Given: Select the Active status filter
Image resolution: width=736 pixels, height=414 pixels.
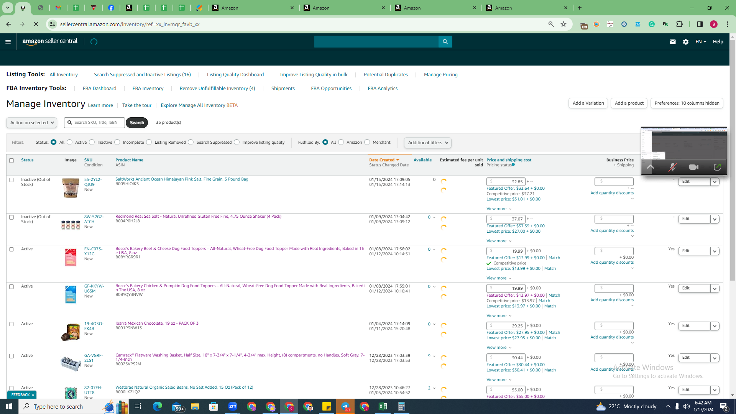Looking at the screenshot, I should [x=70, y=142].
